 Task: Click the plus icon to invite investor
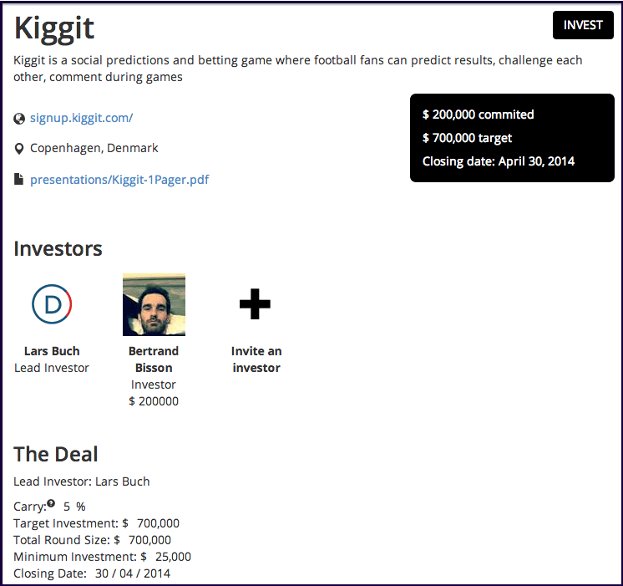pyautogui.click(x=255, y=304)
